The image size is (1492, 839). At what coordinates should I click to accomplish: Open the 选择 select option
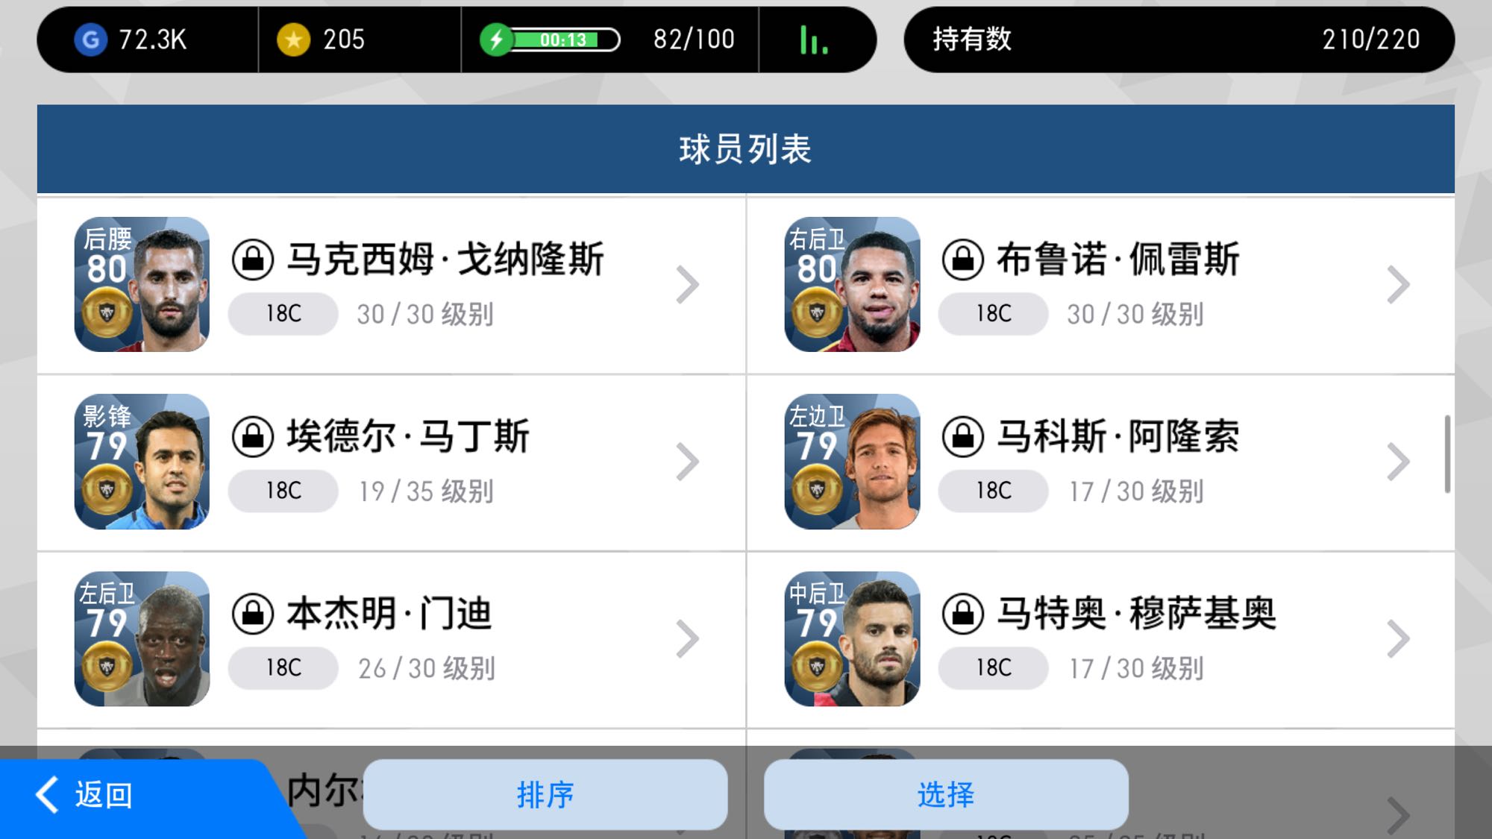pyautogui.click(x=946, y=794)
